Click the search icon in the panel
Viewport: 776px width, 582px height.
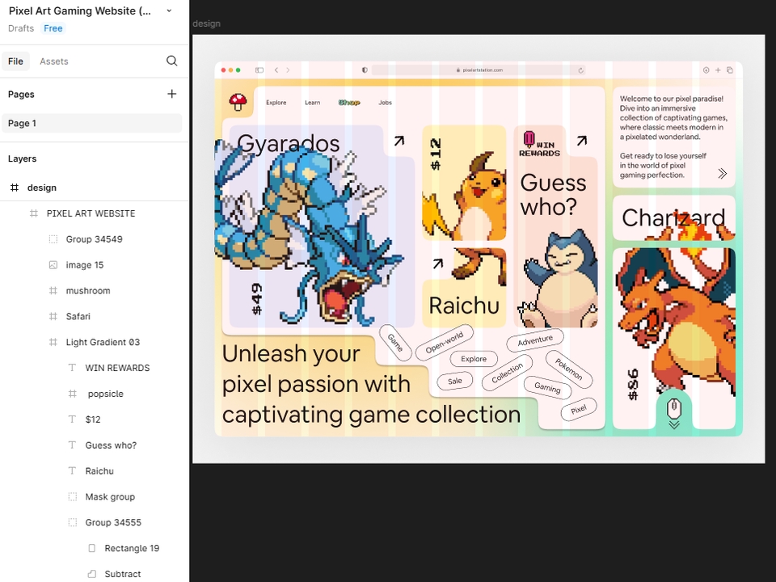(x=171, y=61)
